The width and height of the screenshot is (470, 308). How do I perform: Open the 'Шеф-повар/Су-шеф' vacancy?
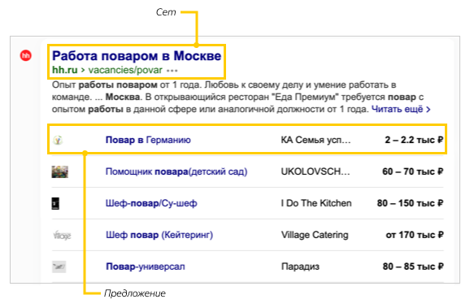click(x=151, y=203)
